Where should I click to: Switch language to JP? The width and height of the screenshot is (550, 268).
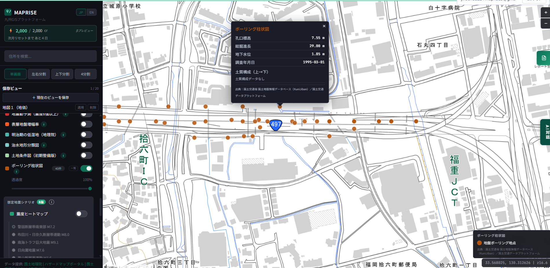[x=81, y=12]
